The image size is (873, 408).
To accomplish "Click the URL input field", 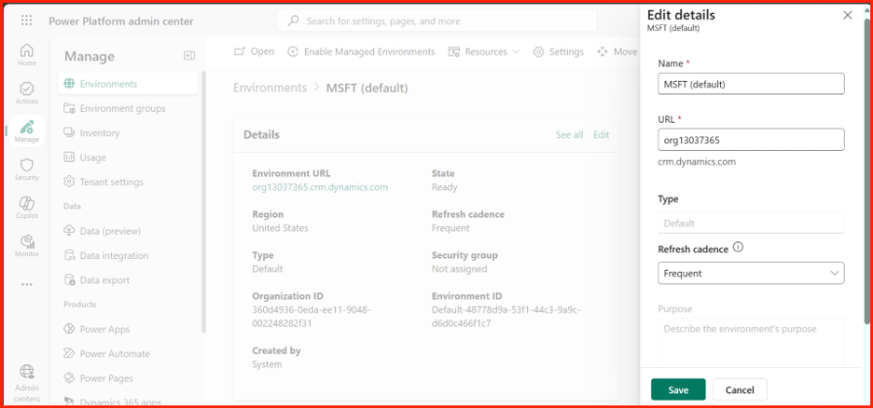I will 751,140.
